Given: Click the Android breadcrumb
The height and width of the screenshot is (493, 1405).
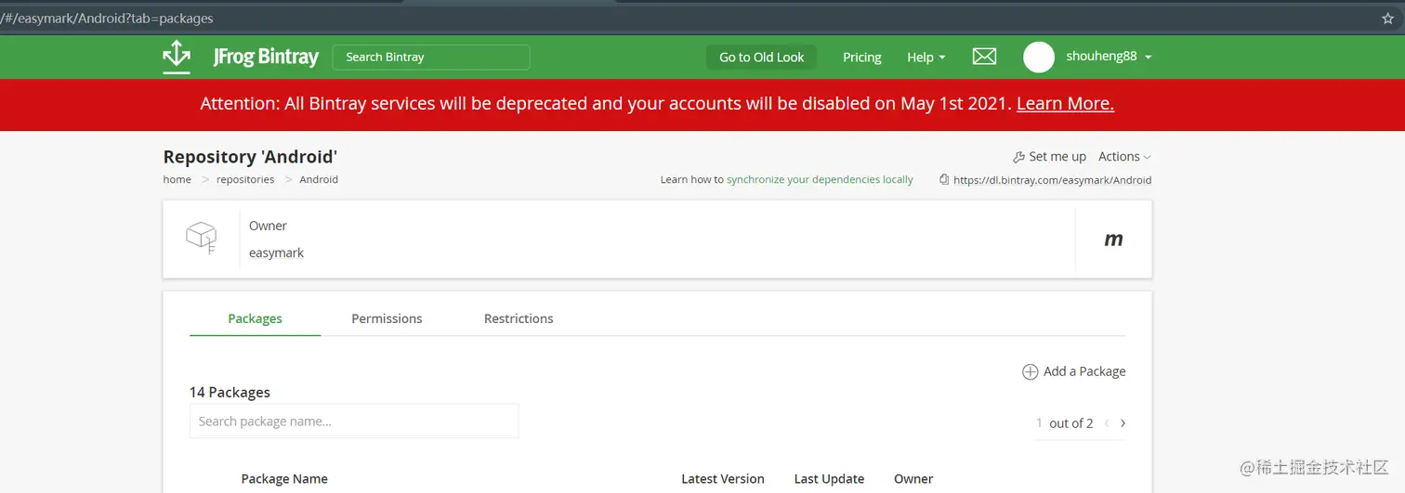Looking at the screenshot, I should 319,180.
